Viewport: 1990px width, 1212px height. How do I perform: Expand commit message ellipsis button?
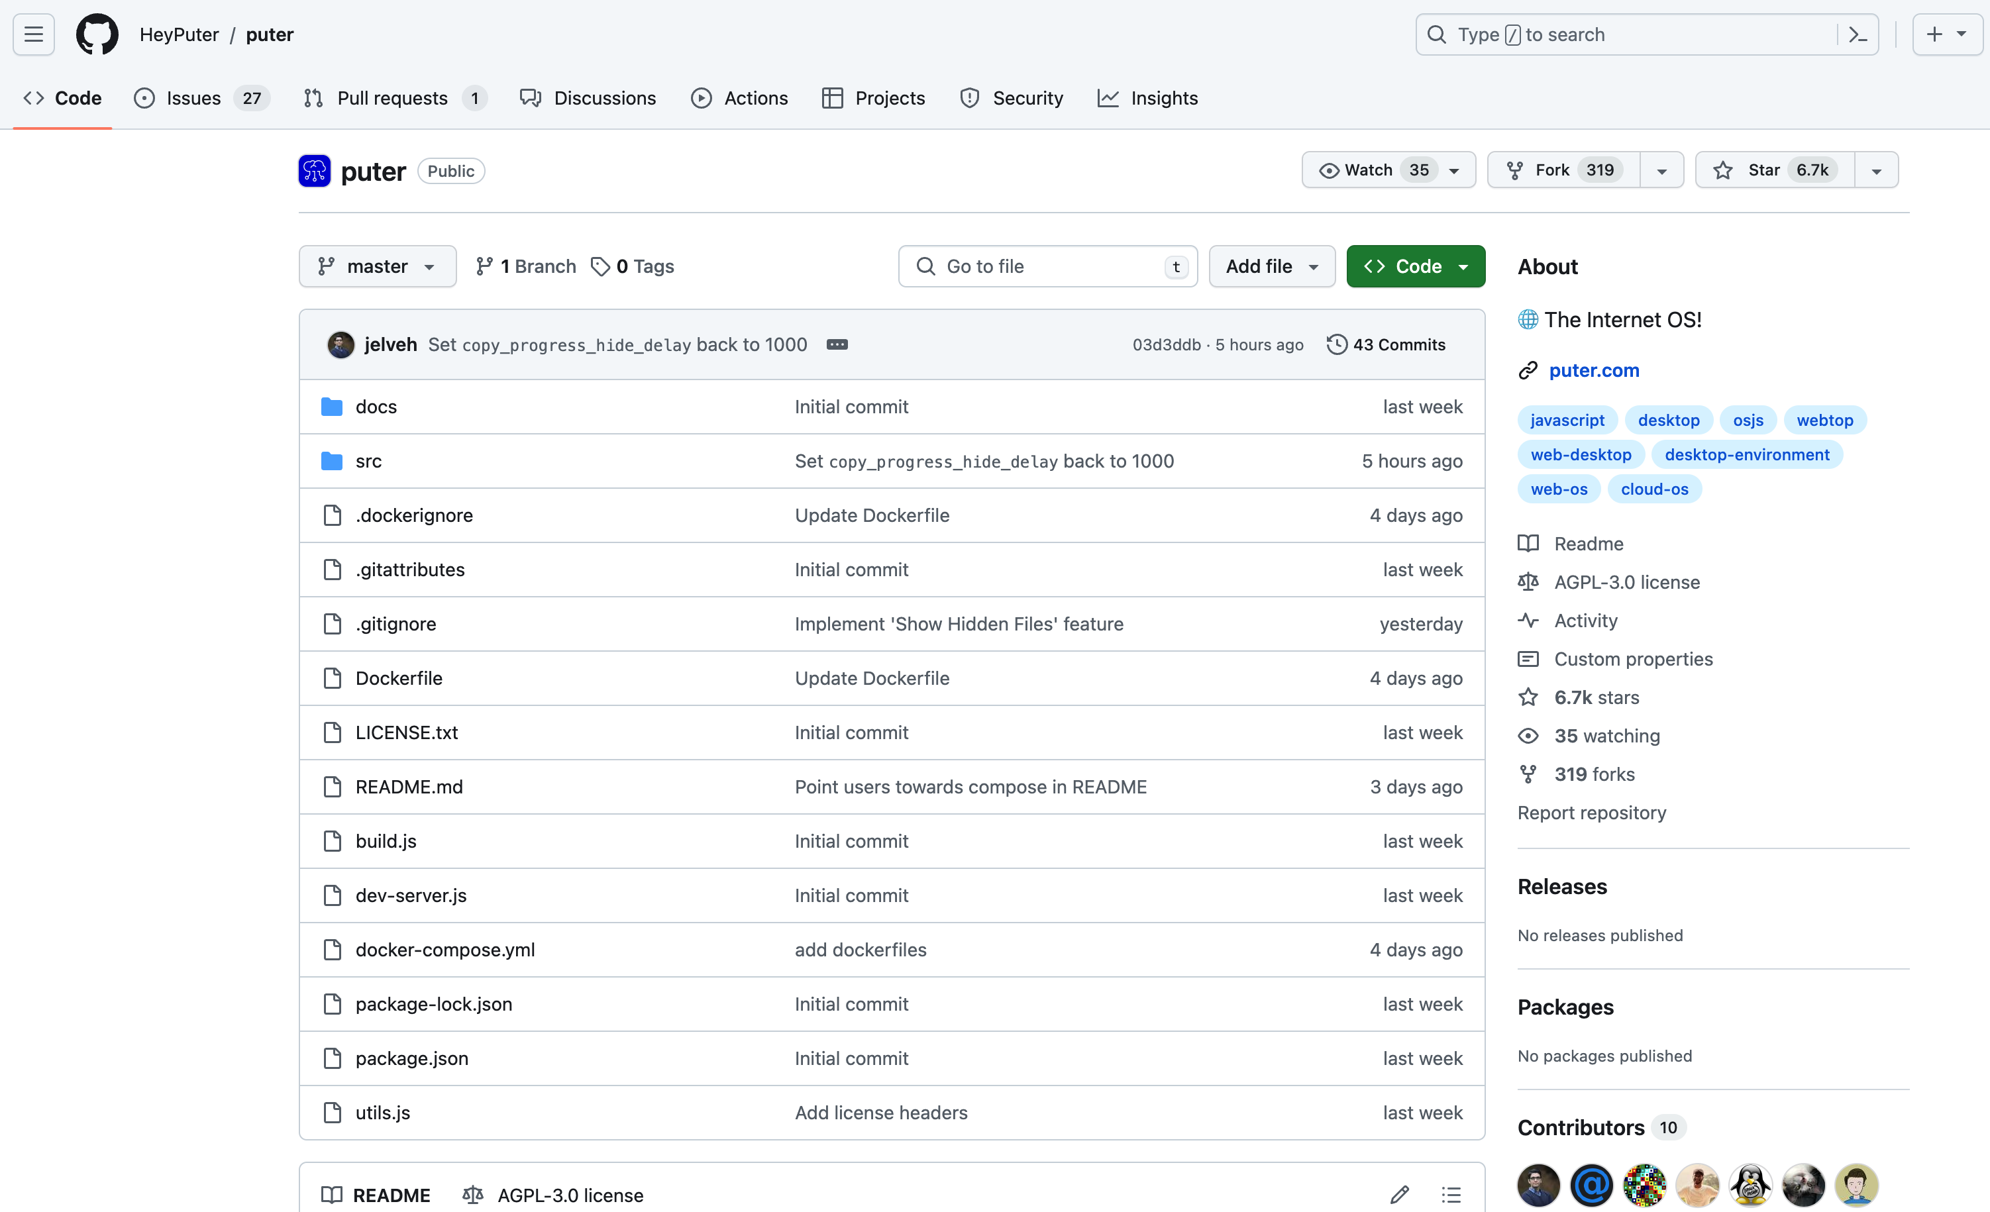(x=837, y=345)
